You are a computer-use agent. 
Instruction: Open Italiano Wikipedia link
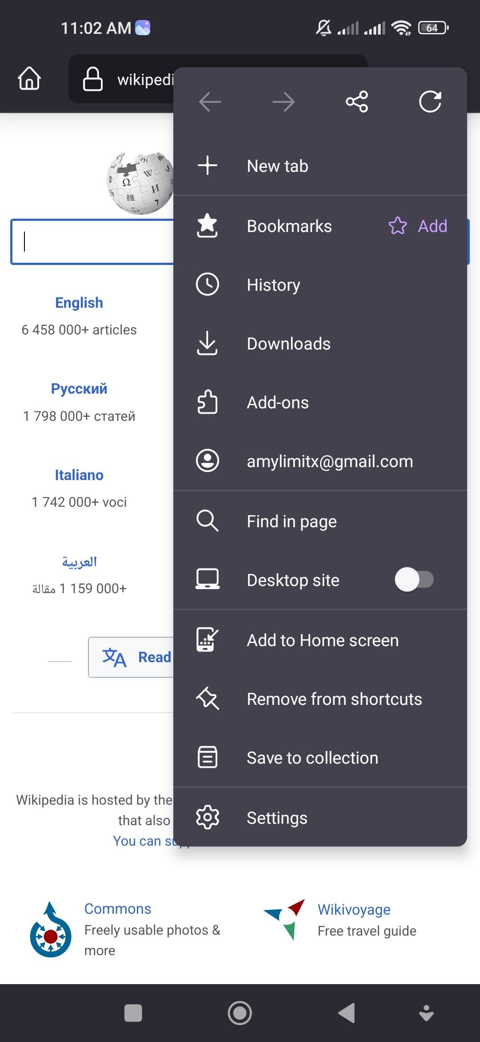tap(79, 475)
